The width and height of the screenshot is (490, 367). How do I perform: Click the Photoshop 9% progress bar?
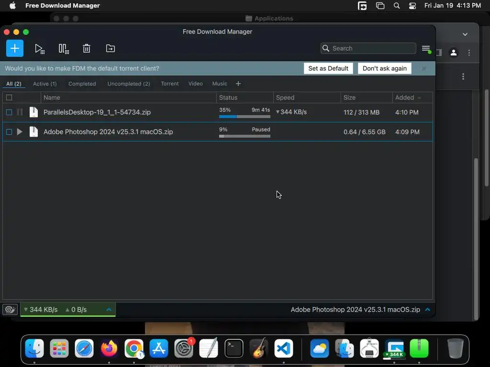[245, 136]
